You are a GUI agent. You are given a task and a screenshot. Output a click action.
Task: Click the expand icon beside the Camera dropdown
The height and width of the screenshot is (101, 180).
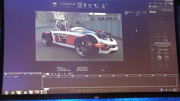pyautogui.click(x=145, y=12)
